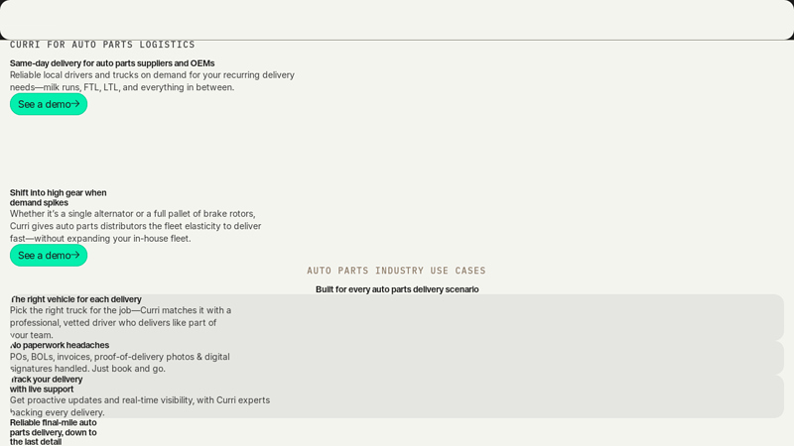Click empty right side of 'No paperwork headaches' card
794x446 pixels.
[x=595, y=358]
